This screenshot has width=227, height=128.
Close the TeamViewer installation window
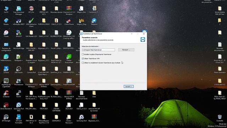pos(144,34)
